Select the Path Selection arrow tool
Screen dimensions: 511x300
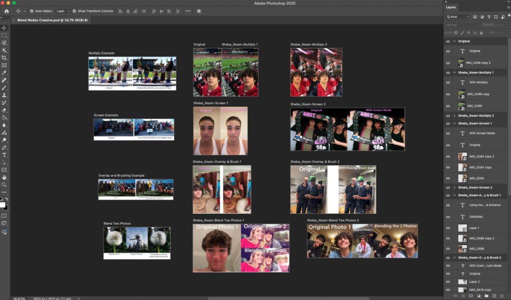pyautogui.click(x=4, y=162)
